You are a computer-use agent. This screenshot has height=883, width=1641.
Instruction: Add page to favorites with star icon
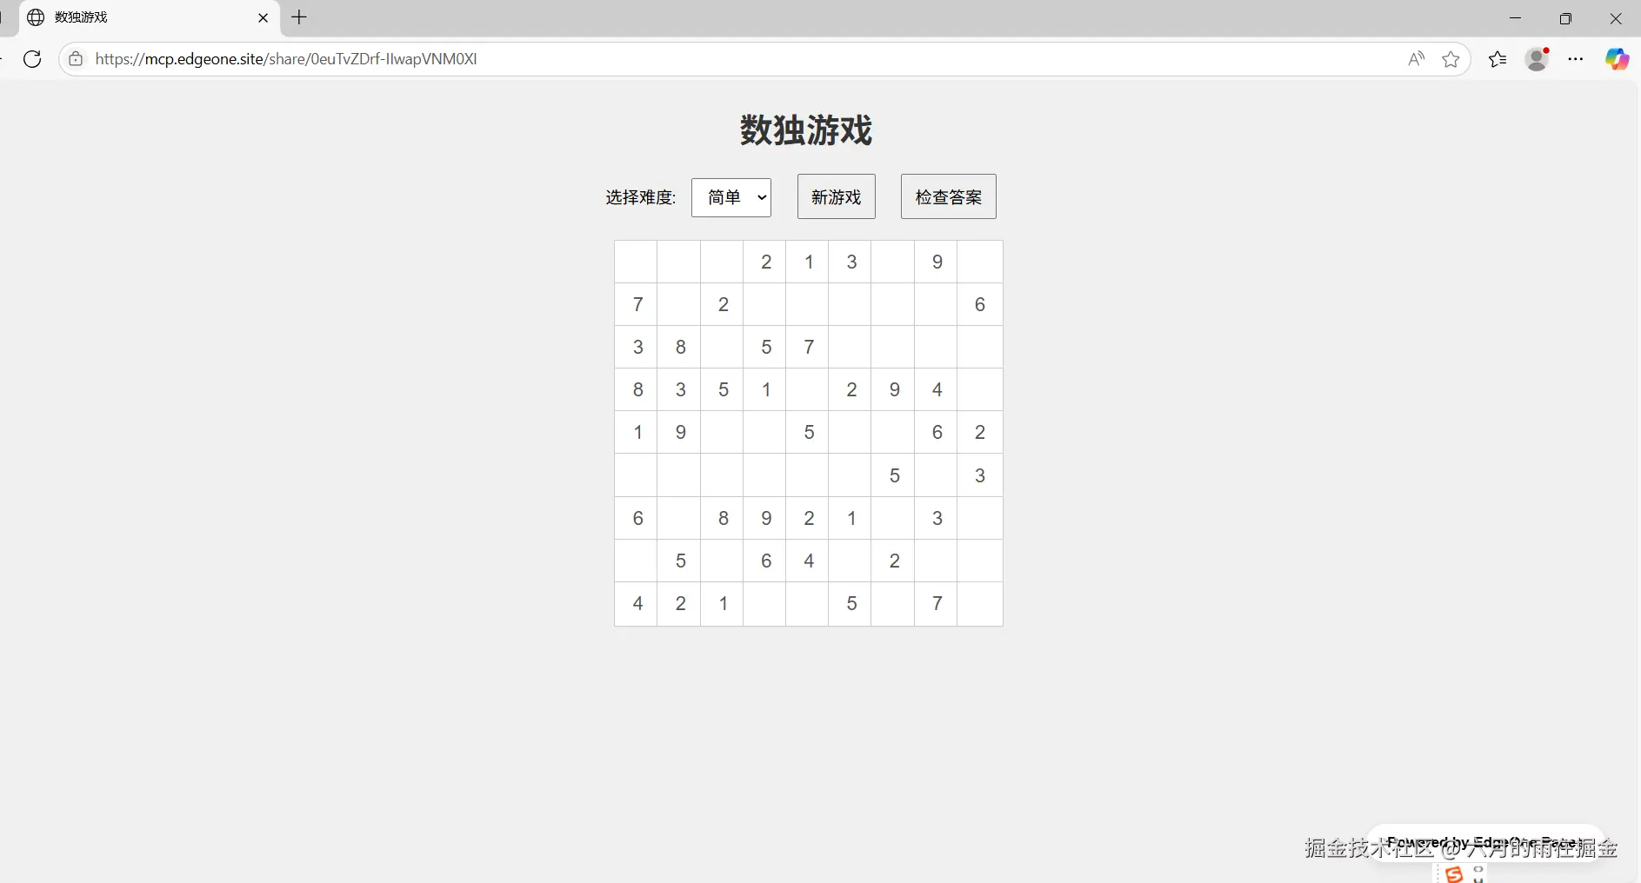pyautogui.click(x=1451, y=59)
